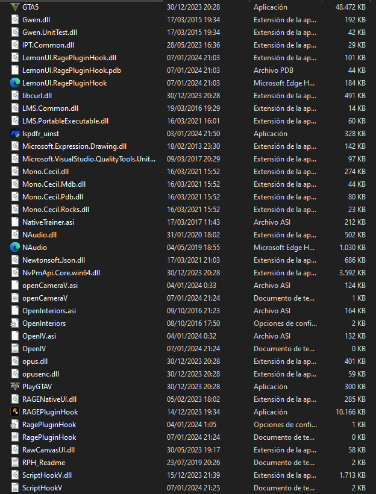This screenshot has width=376, height=494.
Task: Click the date 04/05/2019 18:55
Action: point(193,248)
